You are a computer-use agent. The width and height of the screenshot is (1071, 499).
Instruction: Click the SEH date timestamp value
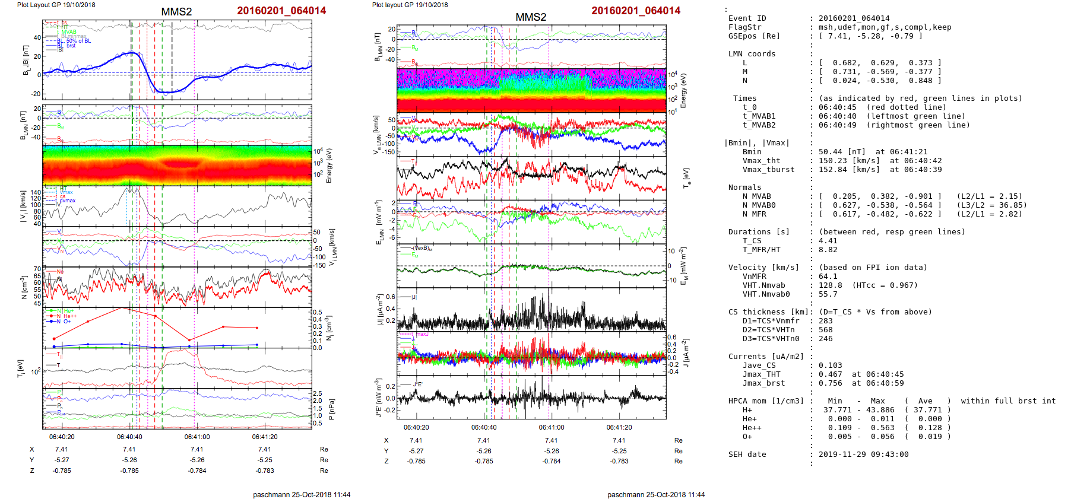863,454
